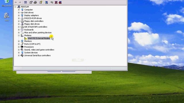The width and height of the screenshot is (184, 103).
Task: Expand the IDE ATA/ATAPI controllers node
Action: [x=19, y=27]
